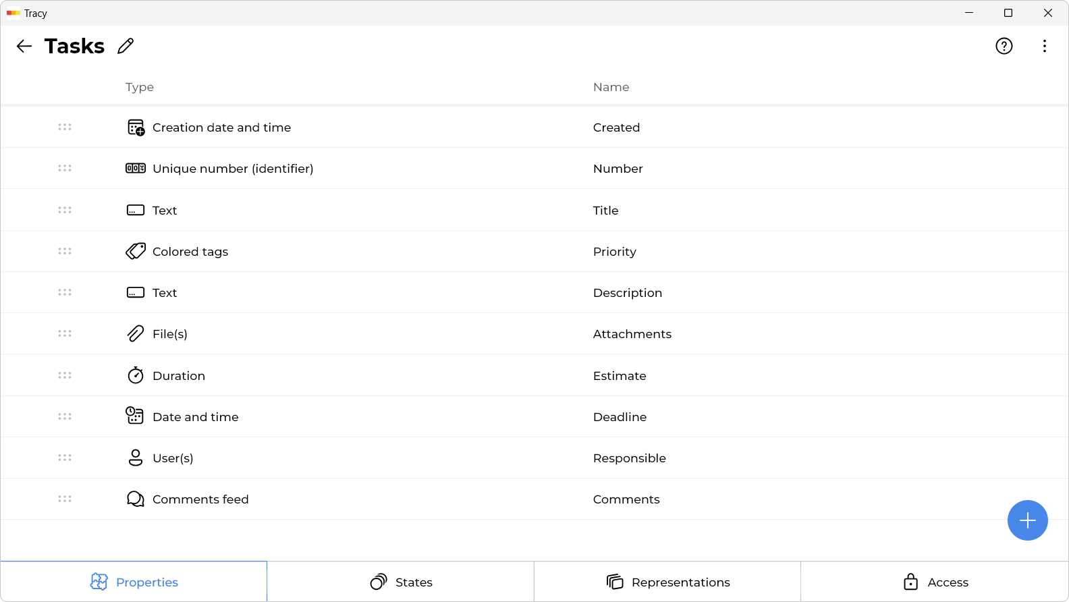Viewport: 1069px width, 602px height.
Task: Go back using the left arrow
Action: tap(24, 46)
